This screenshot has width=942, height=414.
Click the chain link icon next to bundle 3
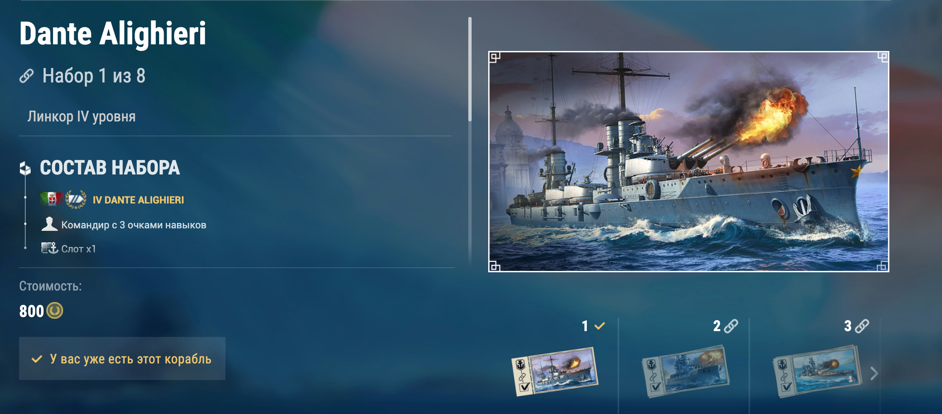tap(862, 326)
